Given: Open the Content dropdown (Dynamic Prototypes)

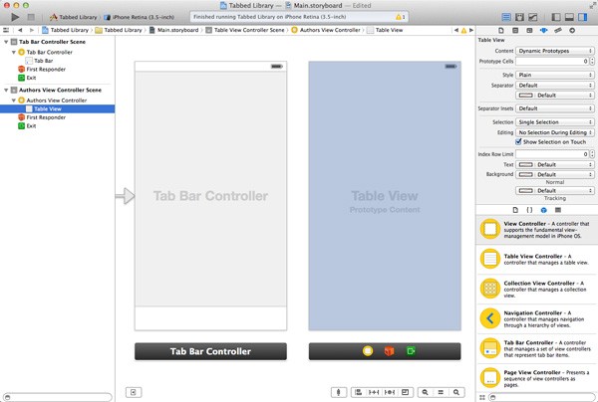Looking at the screenshot, I should point(555,51).
